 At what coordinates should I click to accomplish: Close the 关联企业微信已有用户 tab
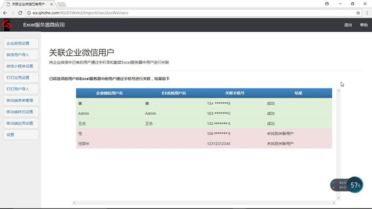coord(52,4)
